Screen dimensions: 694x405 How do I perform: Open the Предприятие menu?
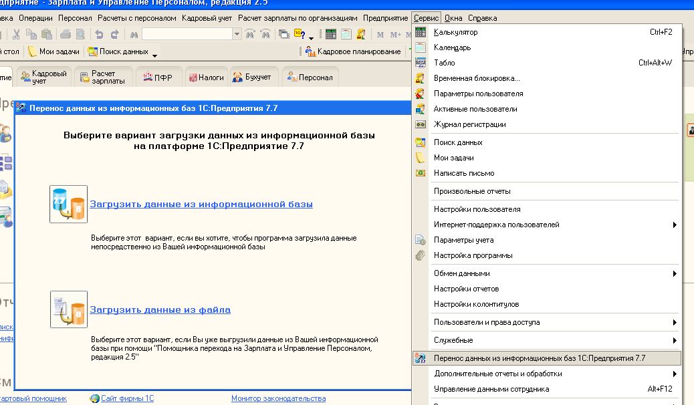tap(386, 18)
